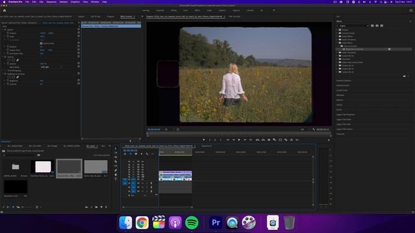Expand Time Remapping properties
The height and width of the screenshot is (233, 415).
3,71
